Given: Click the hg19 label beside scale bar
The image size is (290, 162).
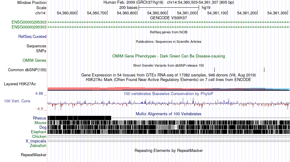Looking at the screenshot, I should tap(206, 8).
